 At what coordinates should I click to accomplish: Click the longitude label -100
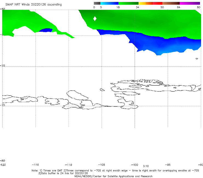pos(135,165)
